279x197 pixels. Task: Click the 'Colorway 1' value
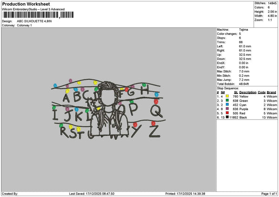point(24,26)
